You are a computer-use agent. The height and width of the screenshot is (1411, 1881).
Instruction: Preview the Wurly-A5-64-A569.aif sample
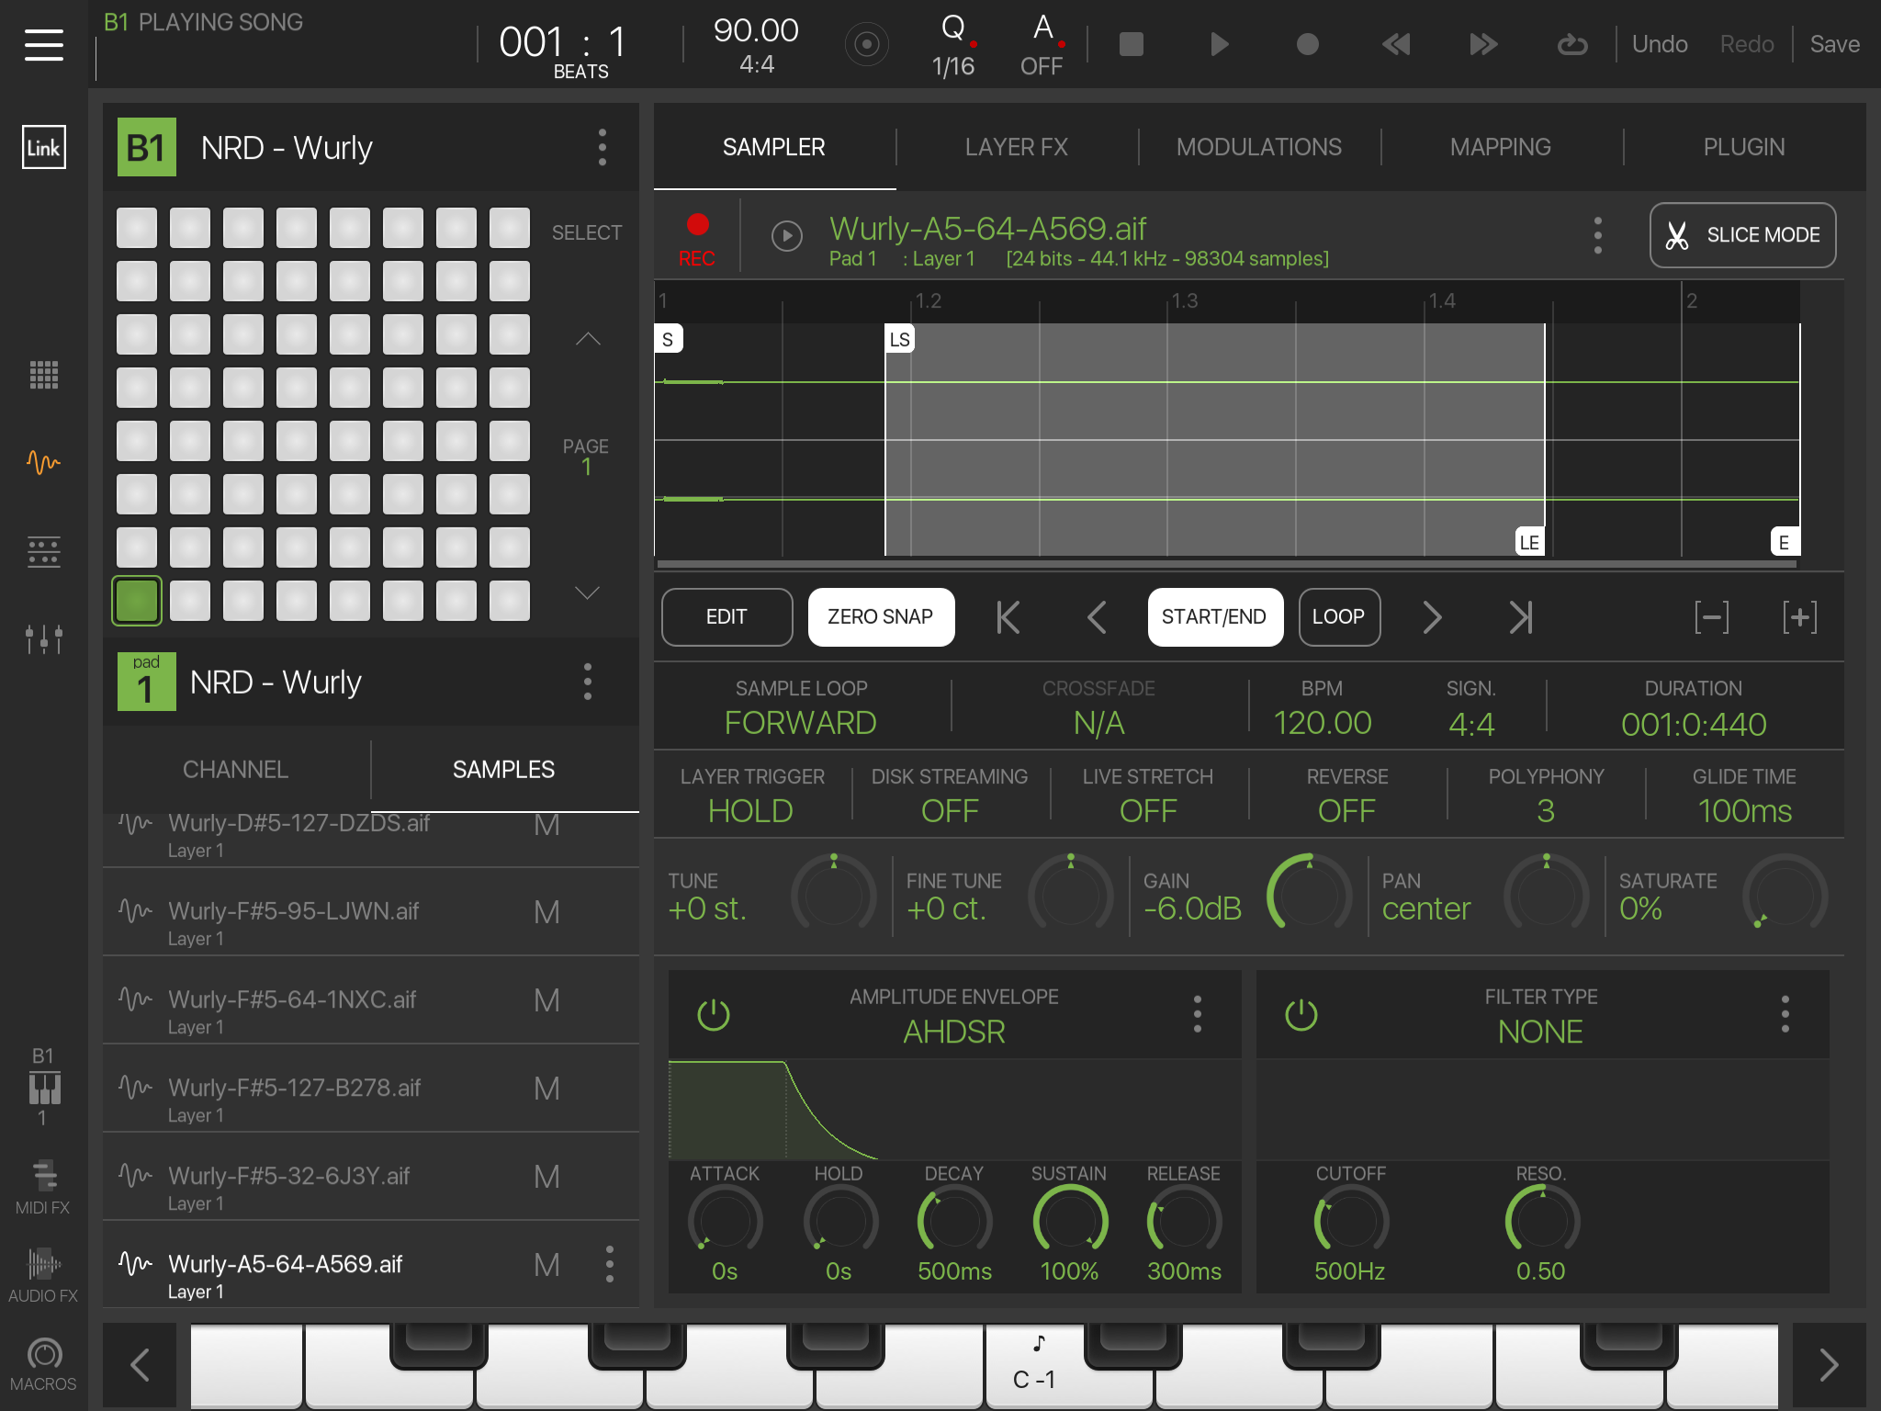pyautogui.click(x=787, y=236)
